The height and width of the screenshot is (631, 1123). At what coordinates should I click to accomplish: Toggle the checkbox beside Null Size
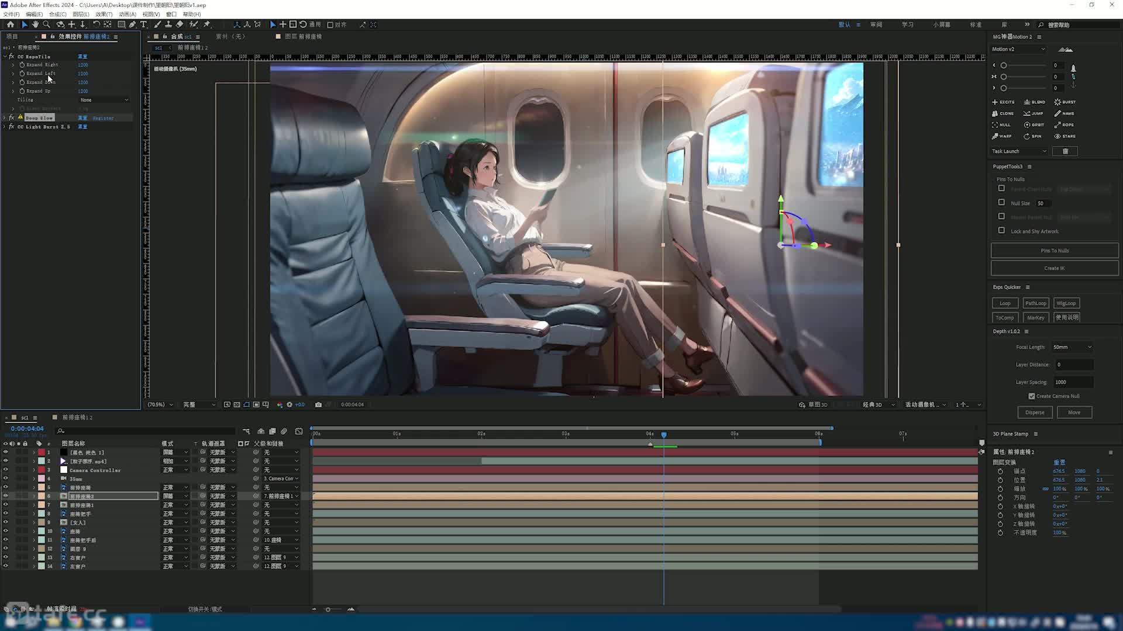click(x=1001, y=202)
